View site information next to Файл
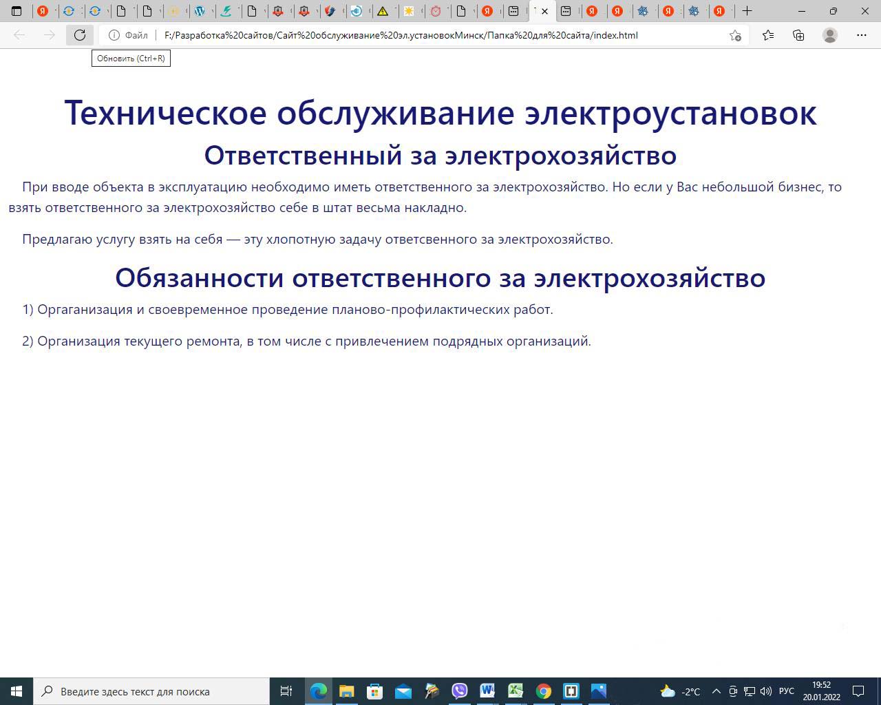This screenshot has height=705, width=881. pyautogui.click(x=114, y=35)
